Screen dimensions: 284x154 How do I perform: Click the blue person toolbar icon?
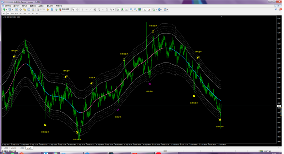(x=52, y=10)
